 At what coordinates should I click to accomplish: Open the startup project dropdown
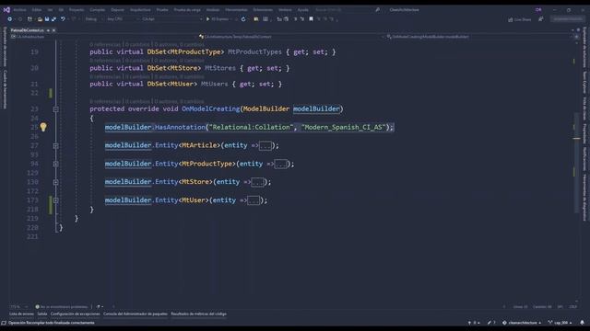click(x=172, y=19)
